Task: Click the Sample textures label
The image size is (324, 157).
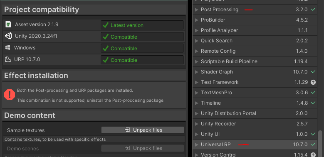Action: [26, 130]
